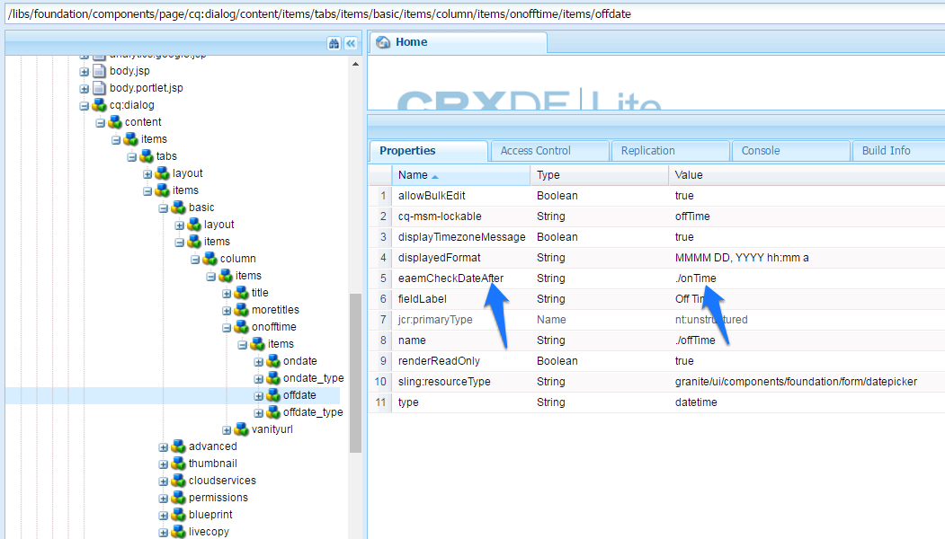This screenshot has height=539, width=945.
Task: Click the tree panel vertical scrollbar thumb
Action: [x=355, y=373]
